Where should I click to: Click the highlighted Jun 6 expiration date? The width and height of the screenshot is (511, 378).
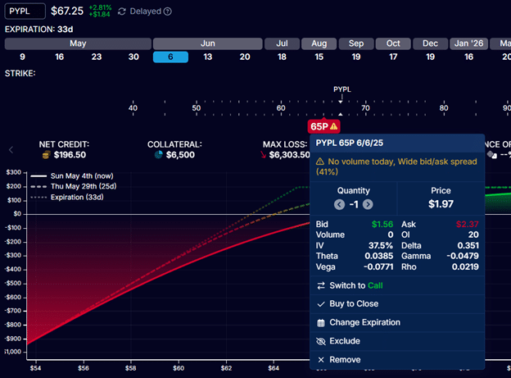click(x=170, y=57)
